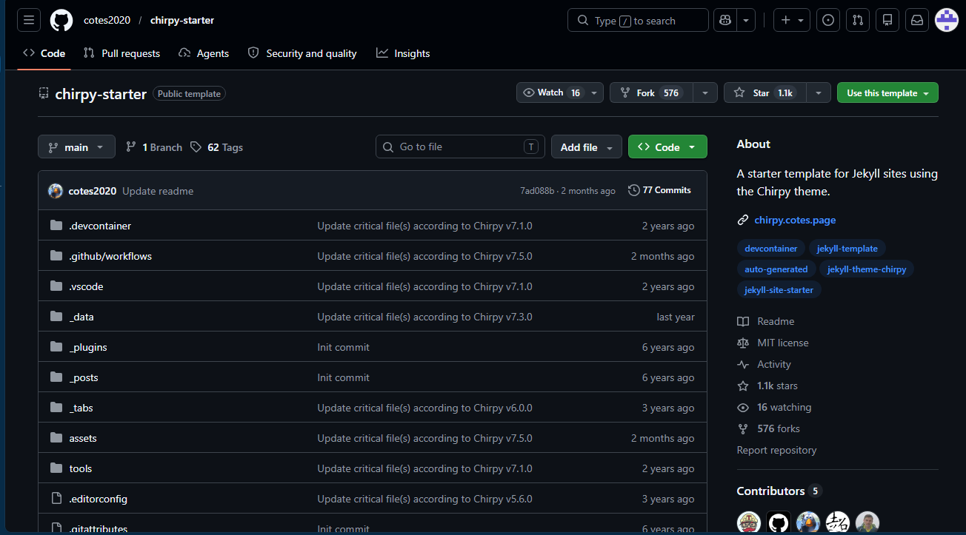Open the Insights tab
The width and height of the screenshot is (966, 535).
(403, 53)
